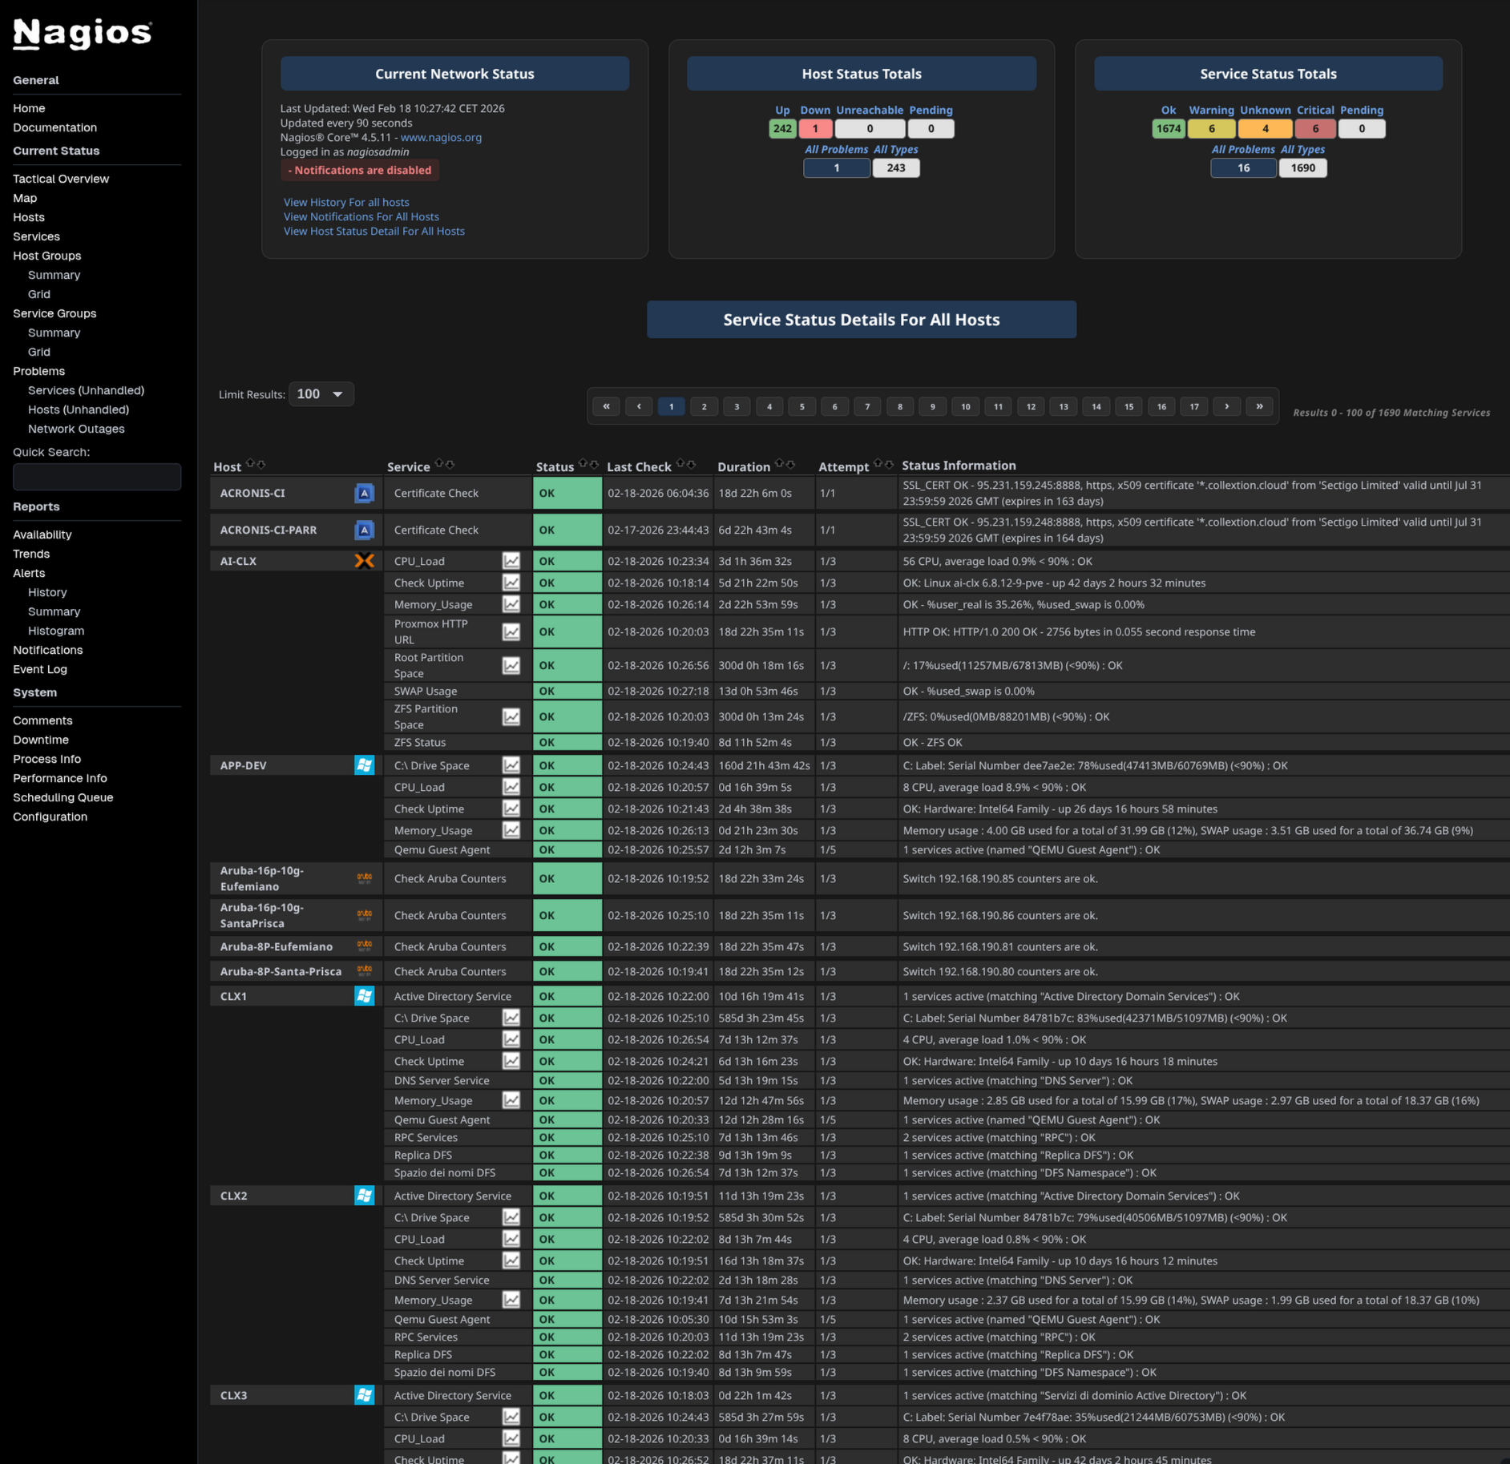
Task: Click the Proxmox icon beside AI-CLX host
Action: (364, 561)
